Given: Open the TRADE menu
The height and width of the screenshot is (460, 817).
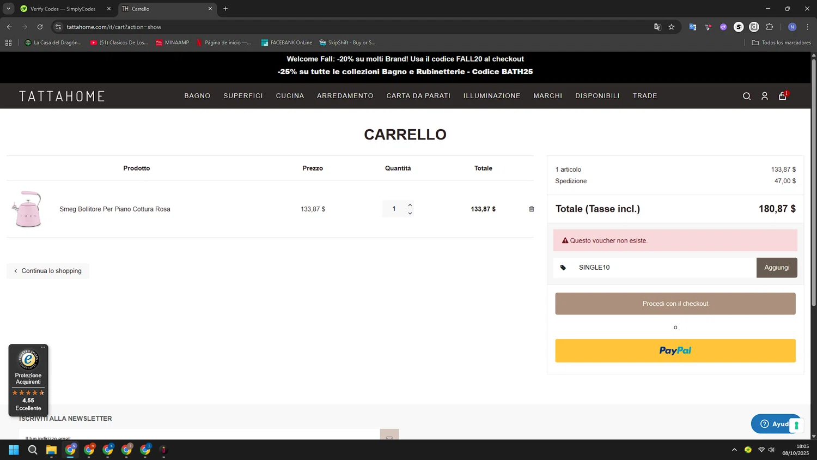Looking at the screenshot, I should click(x=645, y=96).
